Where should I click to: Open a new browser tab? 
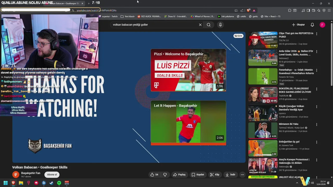click(89, 3)
